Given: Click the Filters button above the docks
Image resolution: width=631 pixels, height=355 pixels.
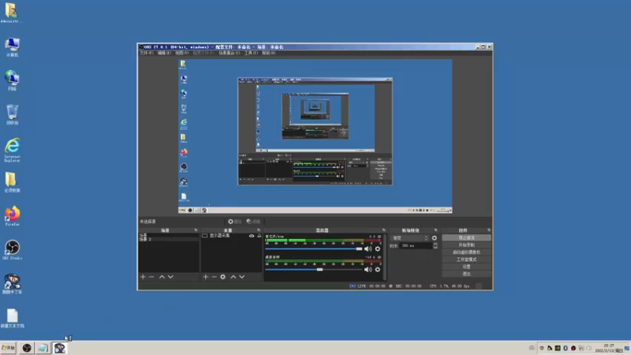Looking at the screenshot, I should 253,222.
